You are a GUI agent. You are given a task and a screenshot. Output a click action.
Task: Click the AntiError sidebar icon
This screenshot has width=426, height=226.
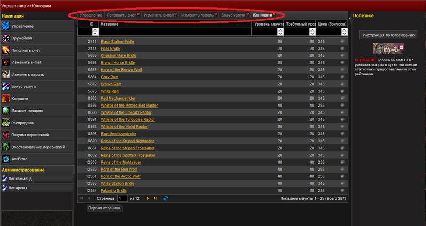[6, 158]
